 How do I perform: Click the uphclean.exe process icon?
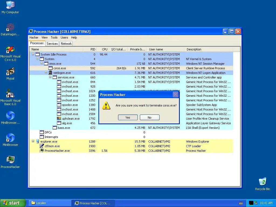click(x=59, y=119)
